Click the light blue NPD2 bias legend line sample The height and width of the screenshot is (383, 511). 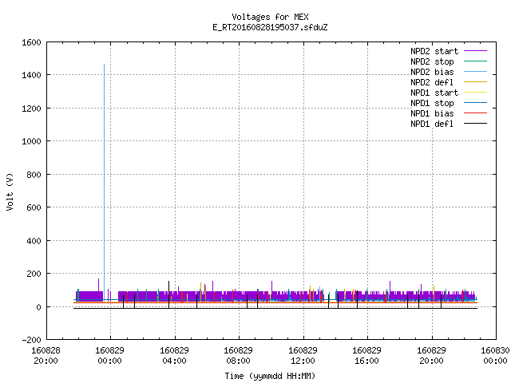coord(475,71)
